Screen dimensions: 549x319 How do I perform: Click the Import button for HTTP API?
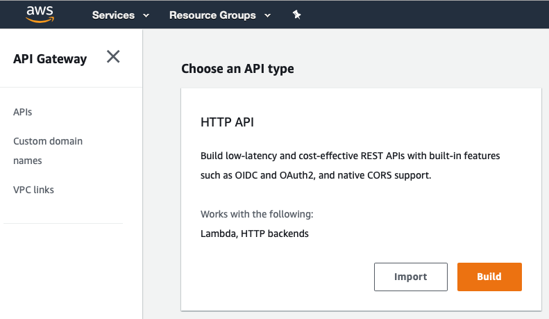pyautogui.click(x=411, y=277)
